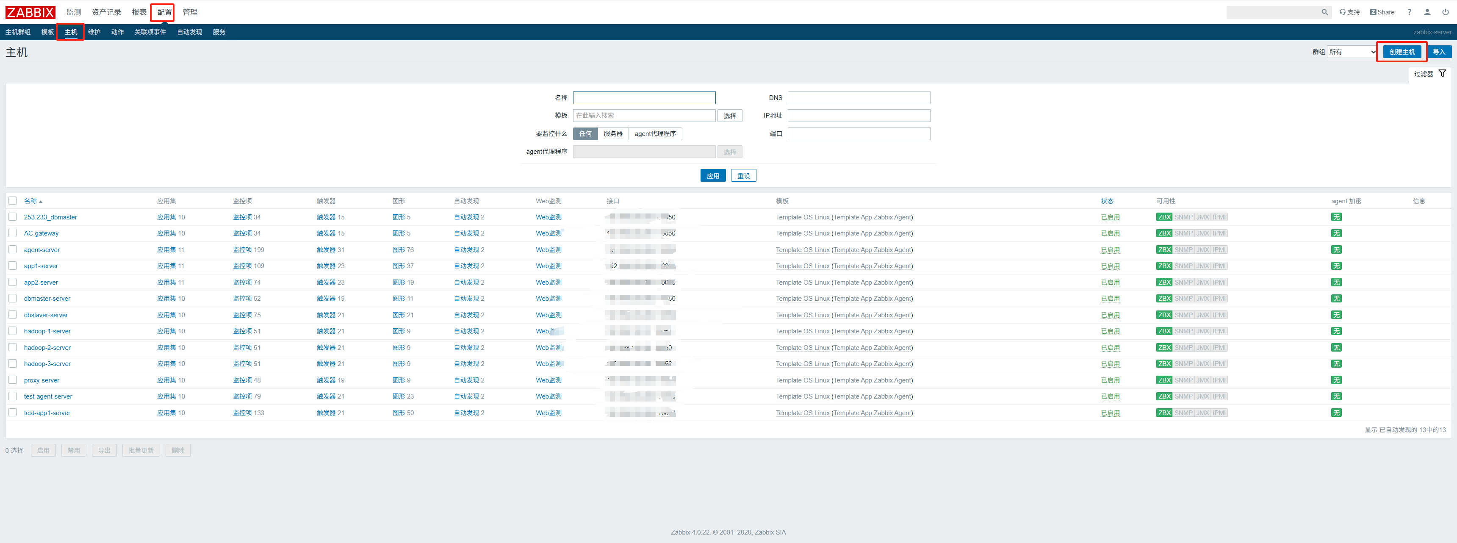Open the support headset link

(x=1349, y=12)
